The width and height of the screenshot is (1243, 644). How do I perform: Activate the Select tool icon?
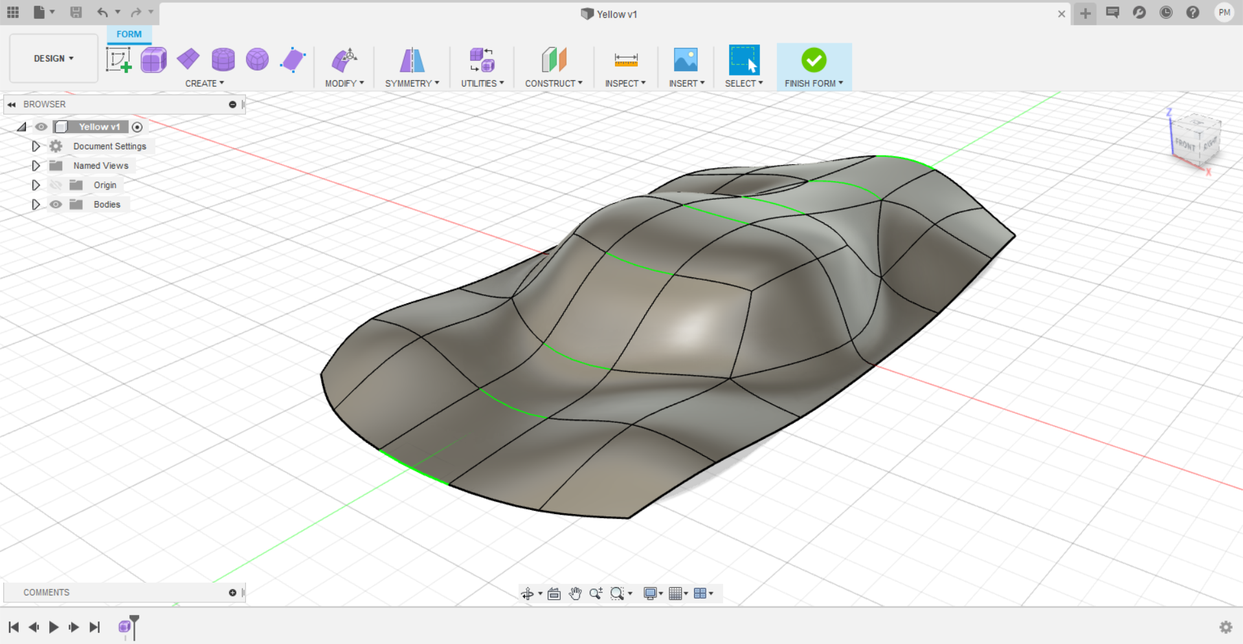click(x=744, y=59)
